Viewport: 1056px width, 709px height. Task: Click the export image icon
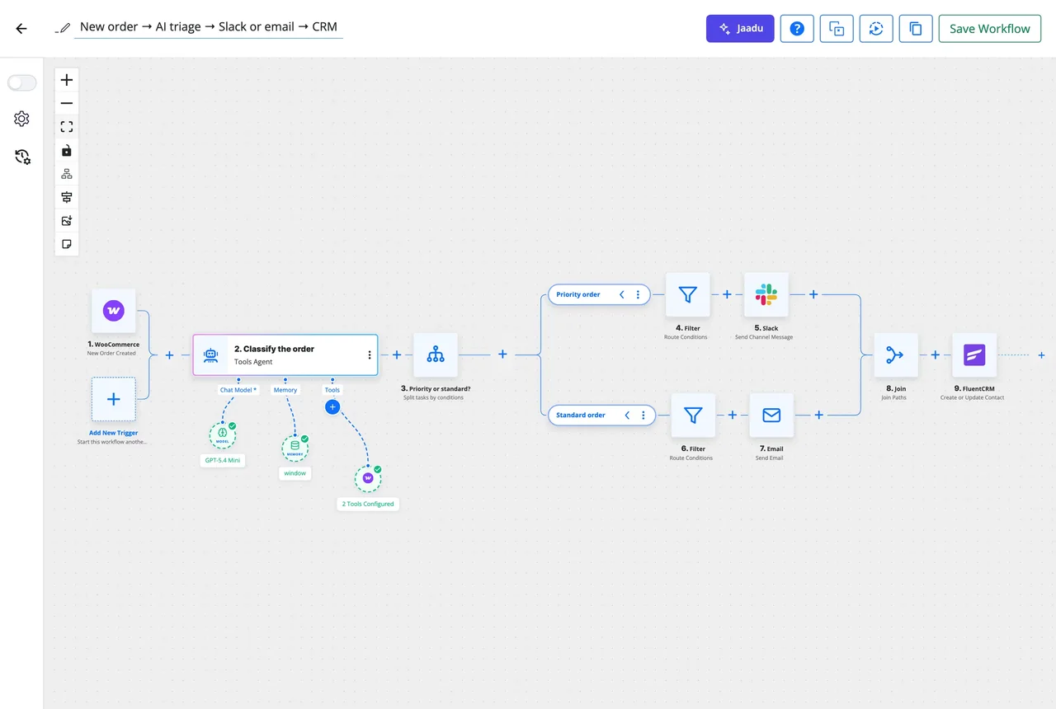67,221
